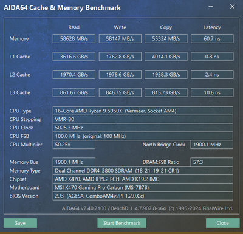Select the CPU Clock 5025.3 MHz field
The width and height of the screenshot is (243, 234).
click(143, 128)
